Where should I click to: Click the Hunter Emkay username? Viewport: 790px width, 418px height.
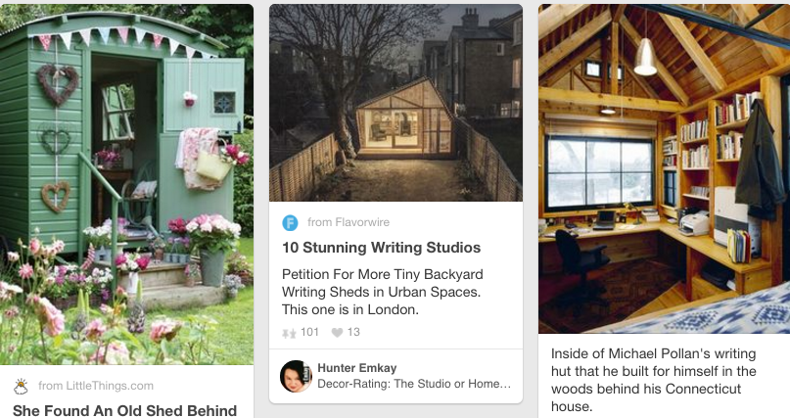357,368
